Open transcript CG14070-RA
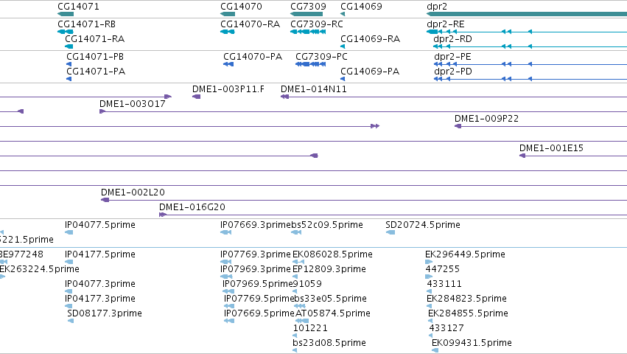 pos(251,24)
